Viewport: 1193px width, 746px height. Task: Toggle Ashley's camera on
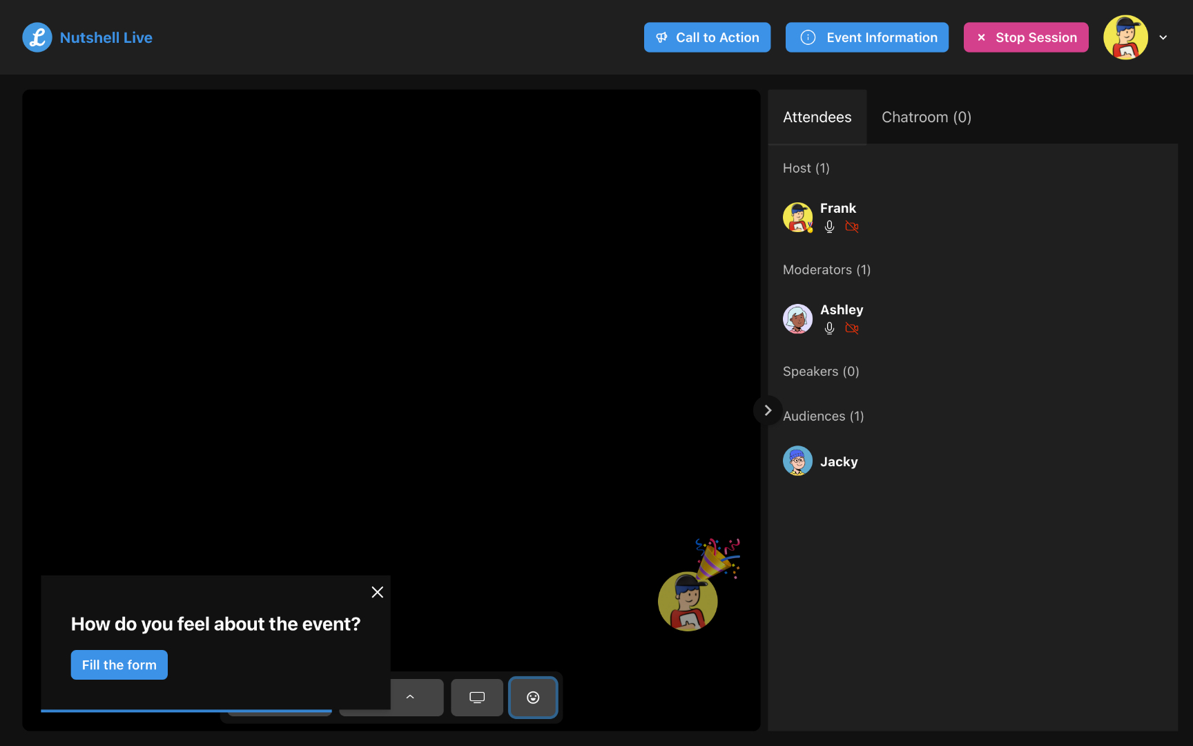coord(852,328)
